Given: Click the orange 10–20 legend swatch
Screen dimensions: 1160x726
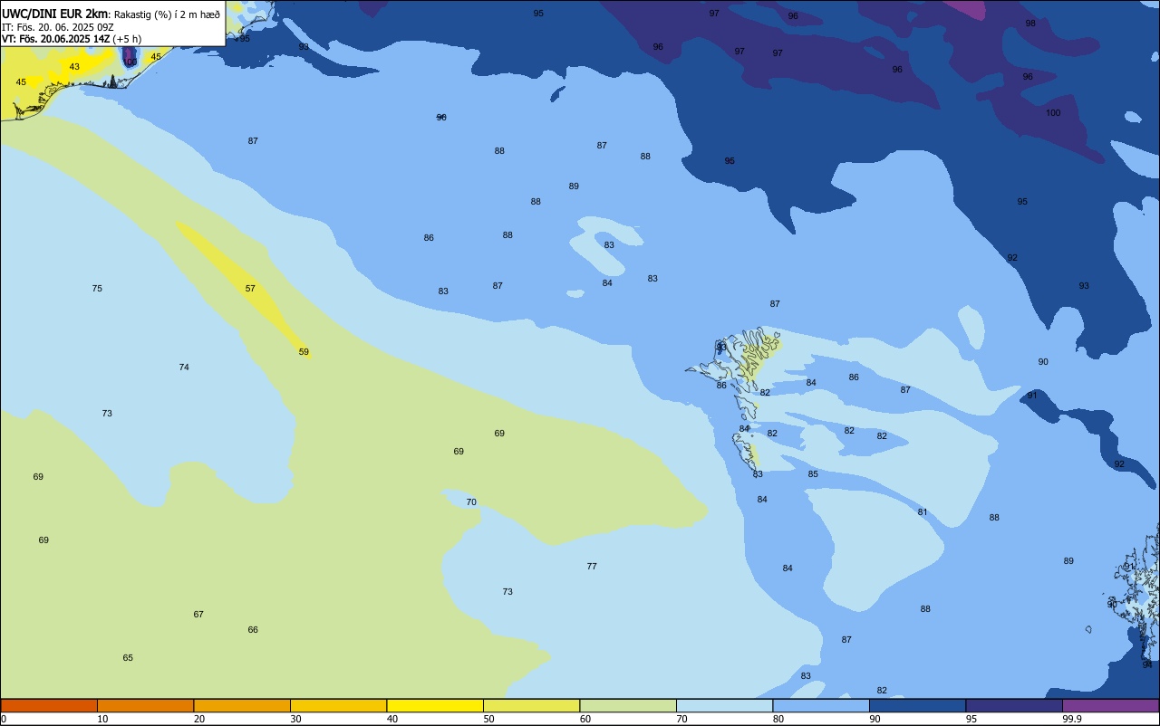Looking at the screenshot, I should 145,705.
